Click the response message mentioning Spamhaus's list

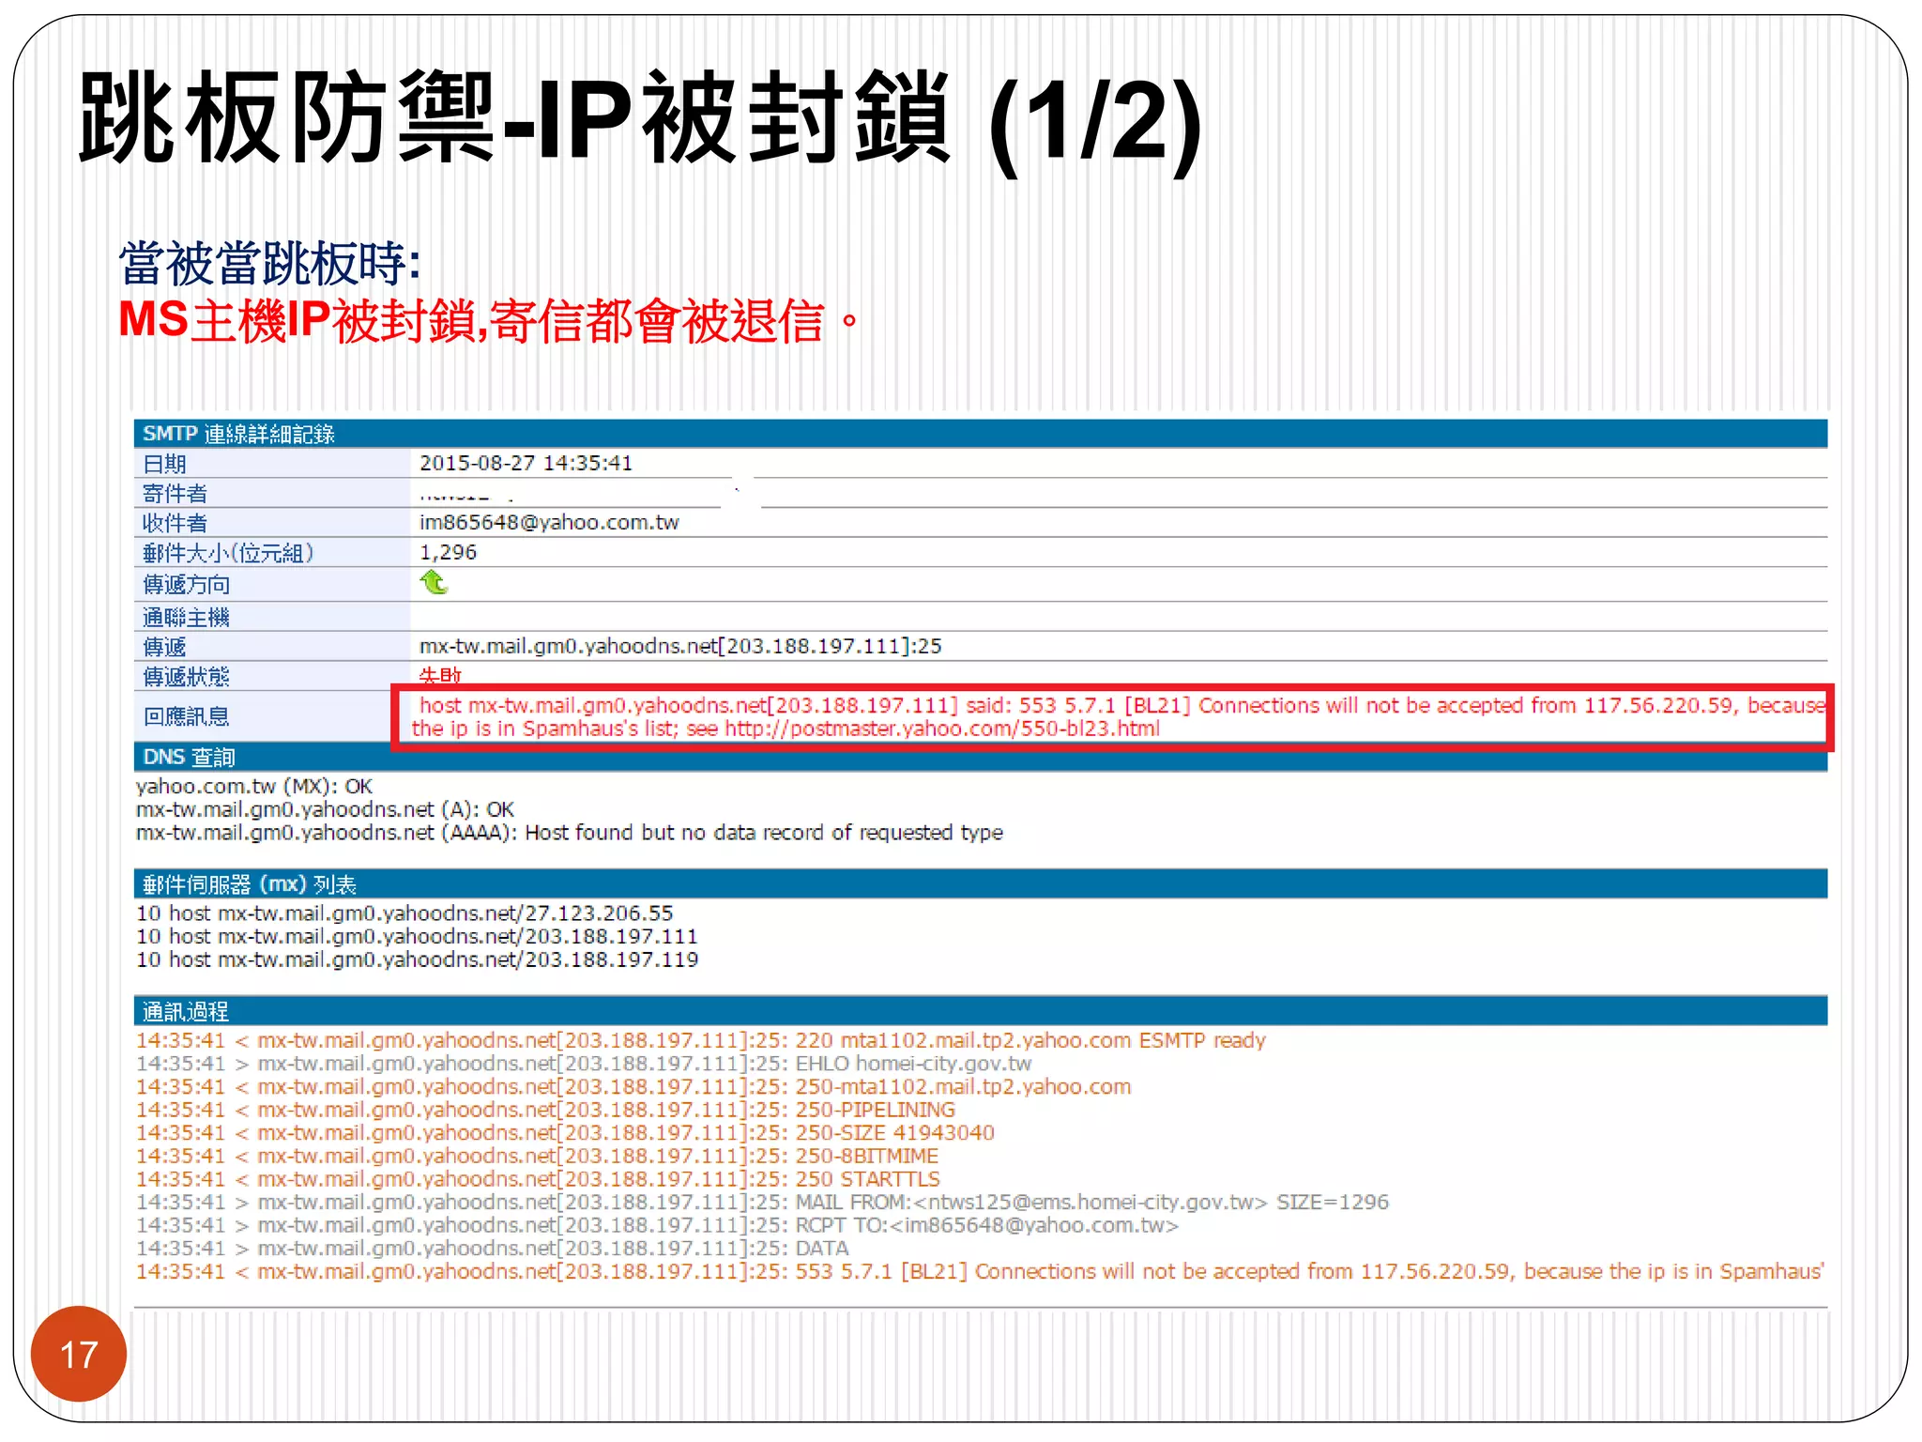pos(1118,716)
